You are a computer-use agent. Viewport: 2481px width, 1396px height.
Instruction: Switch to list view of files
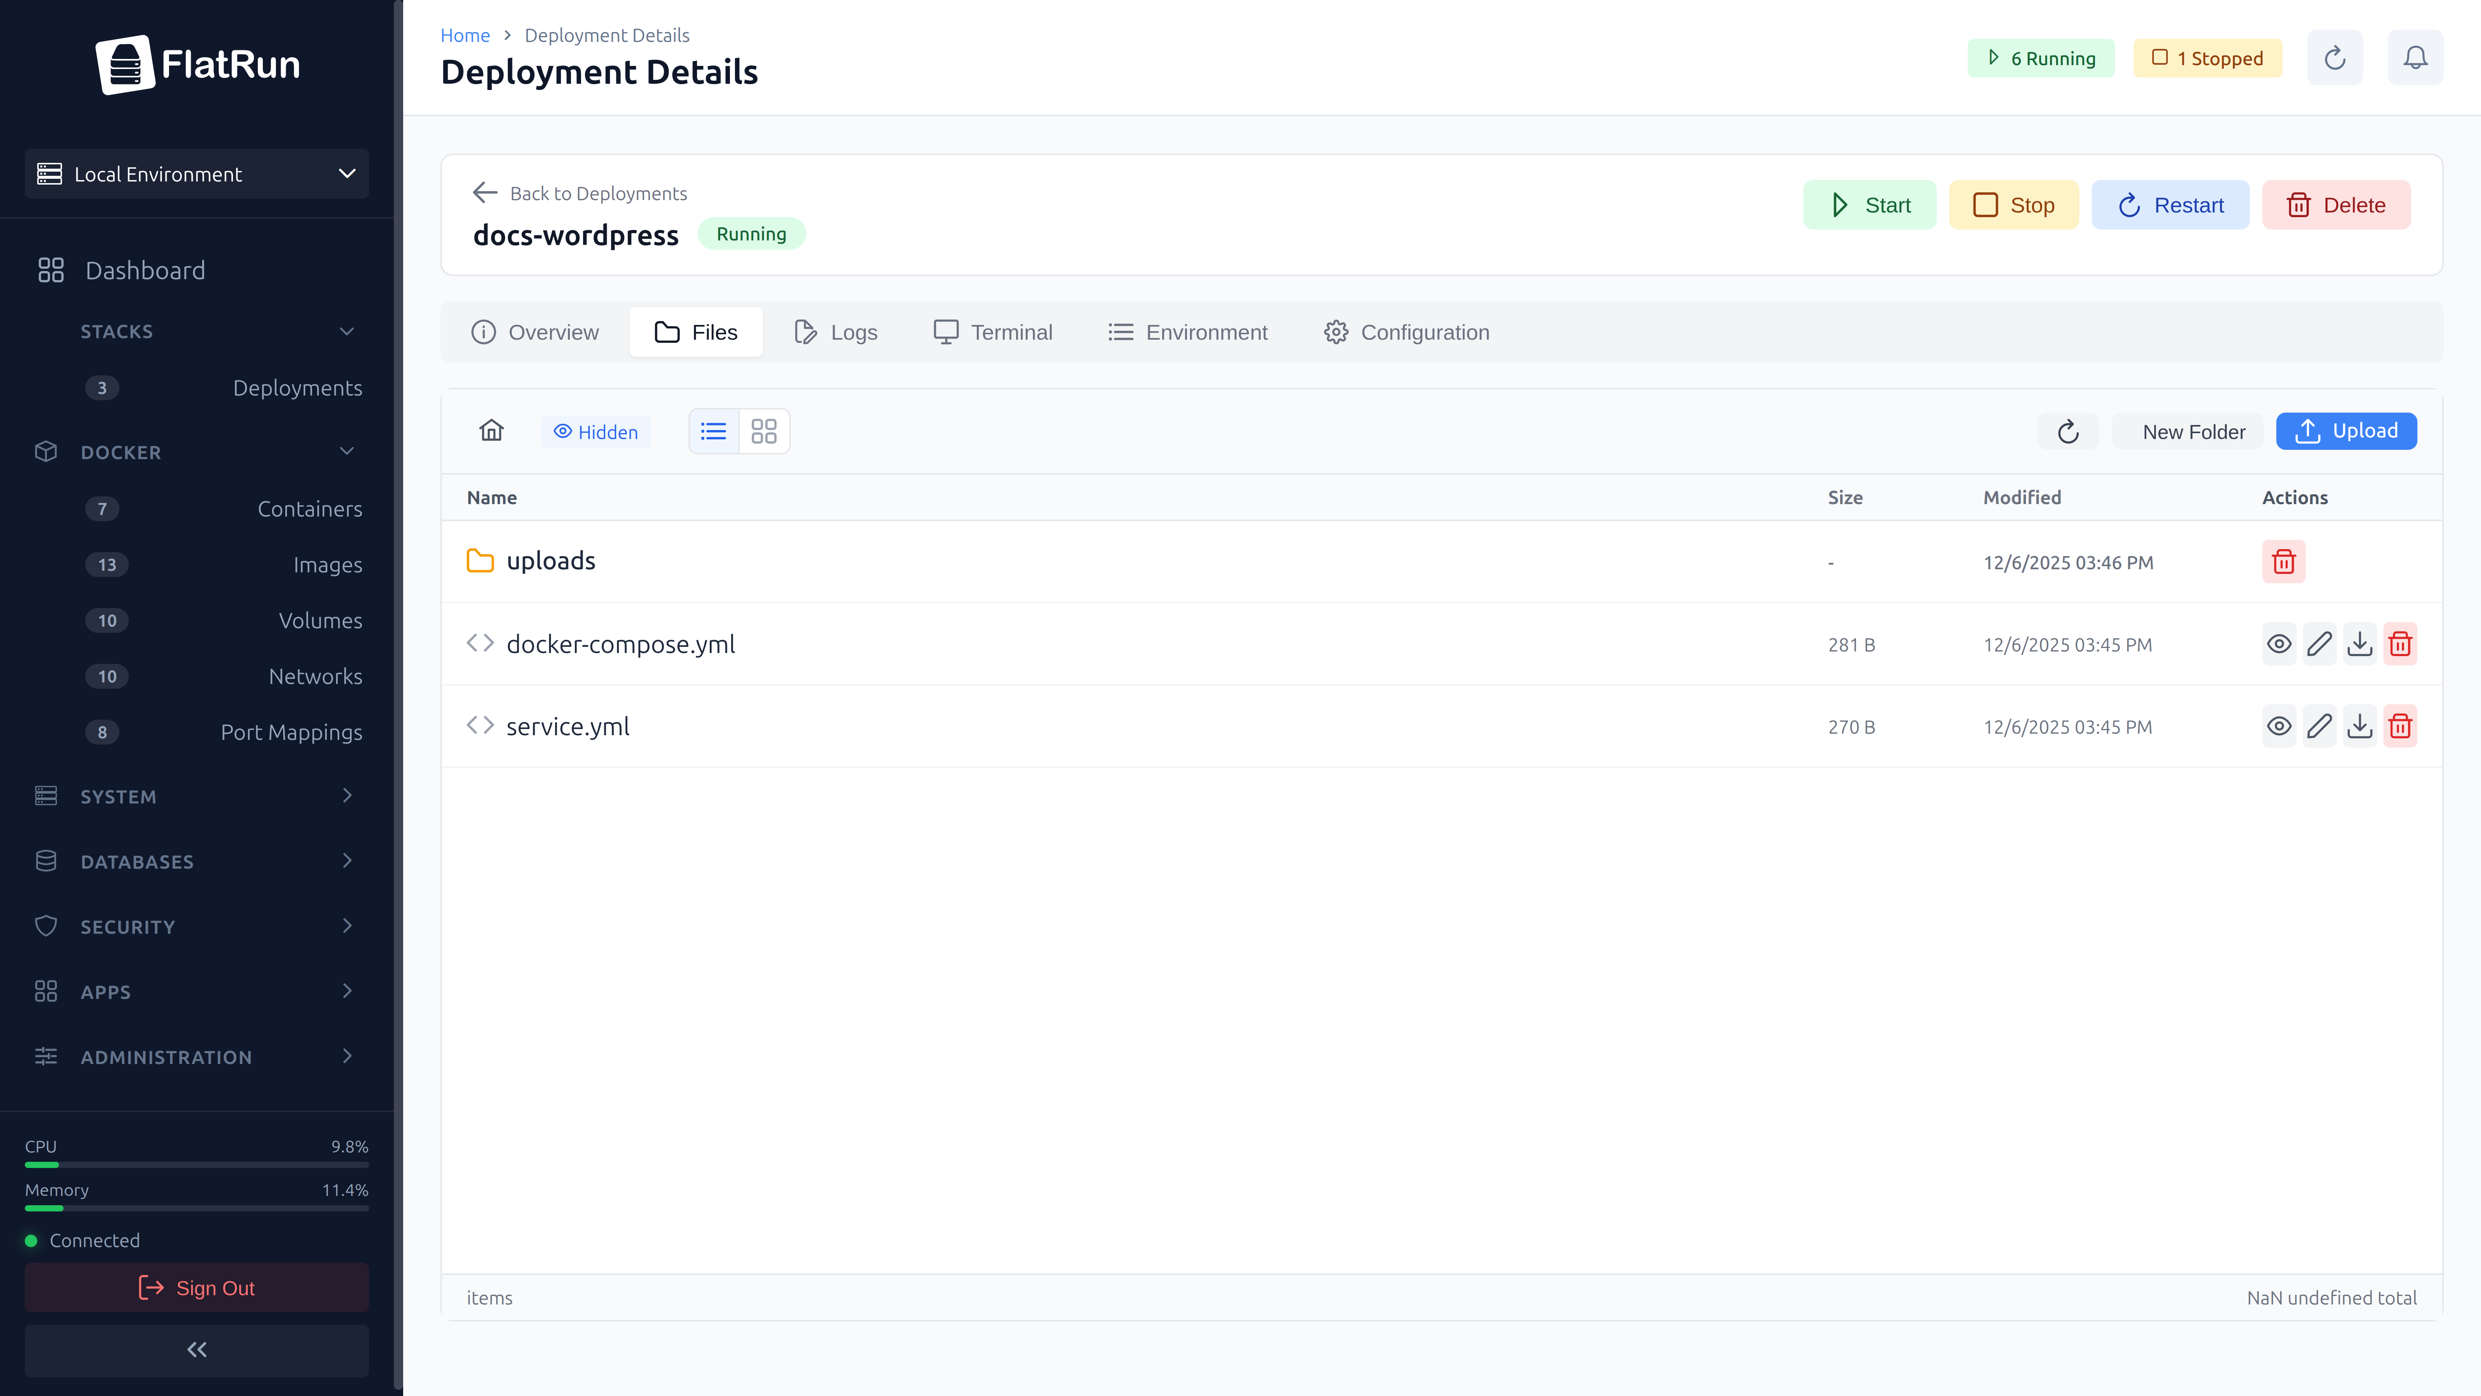tap(713, 431)
